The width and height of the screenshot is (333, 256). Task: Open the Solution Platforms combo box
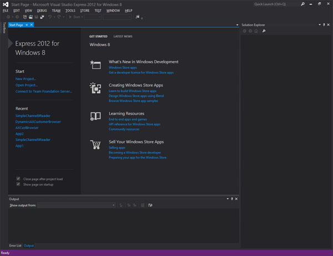click(117, 17)
